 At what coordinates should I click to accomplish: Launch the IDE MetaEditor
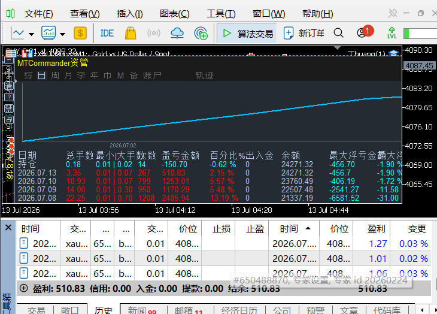tap(107, 34)
